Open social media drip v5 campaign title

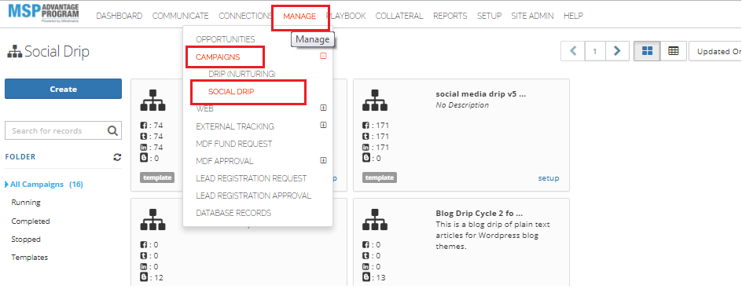pyautogui.click(x=481, y=93)
